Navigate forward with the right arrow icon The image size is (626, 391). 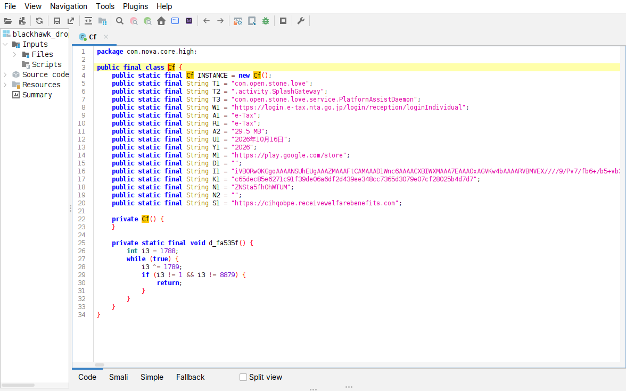(x=220, y=21)
